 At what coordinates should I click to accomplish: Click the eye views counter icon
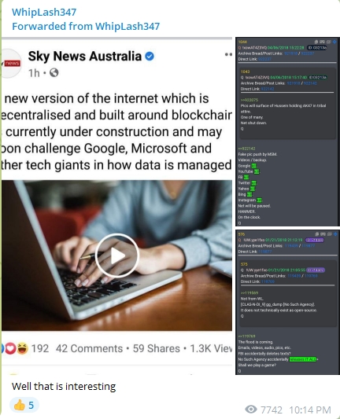[x=251, y=410]
